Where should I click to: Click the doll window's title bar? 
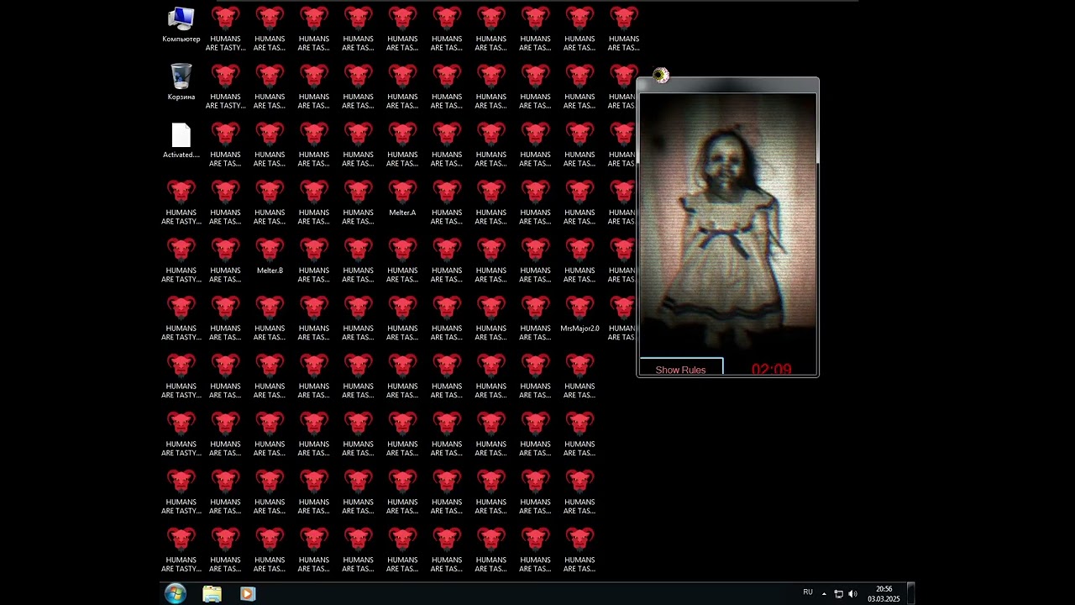click(x=727, y=85)
